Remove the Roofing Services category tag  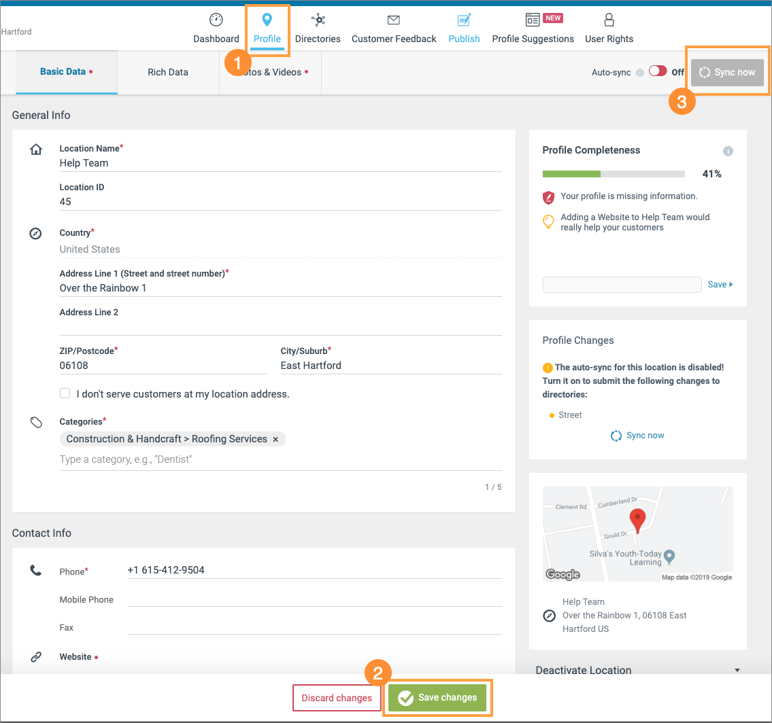click(275, 440)
